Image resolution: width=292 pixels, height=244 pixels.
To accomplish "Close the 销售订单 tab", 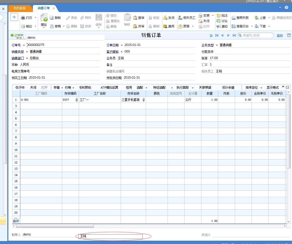I will point(54,8).
